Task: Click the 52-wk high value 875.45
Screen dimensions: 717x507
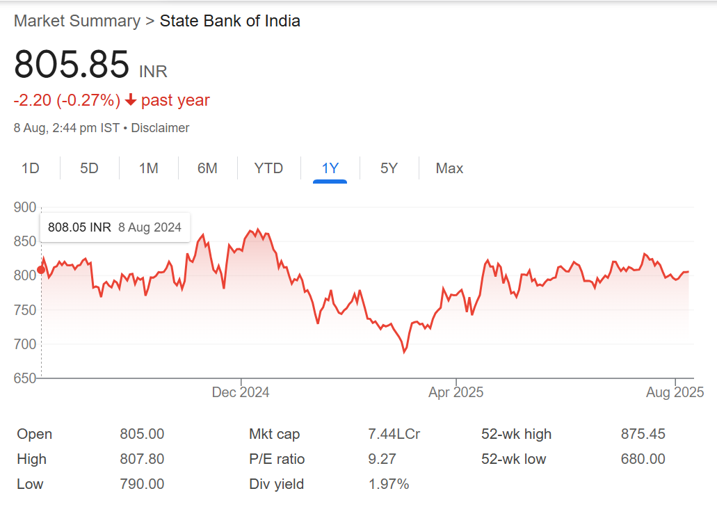Action: tap(643, 434)
